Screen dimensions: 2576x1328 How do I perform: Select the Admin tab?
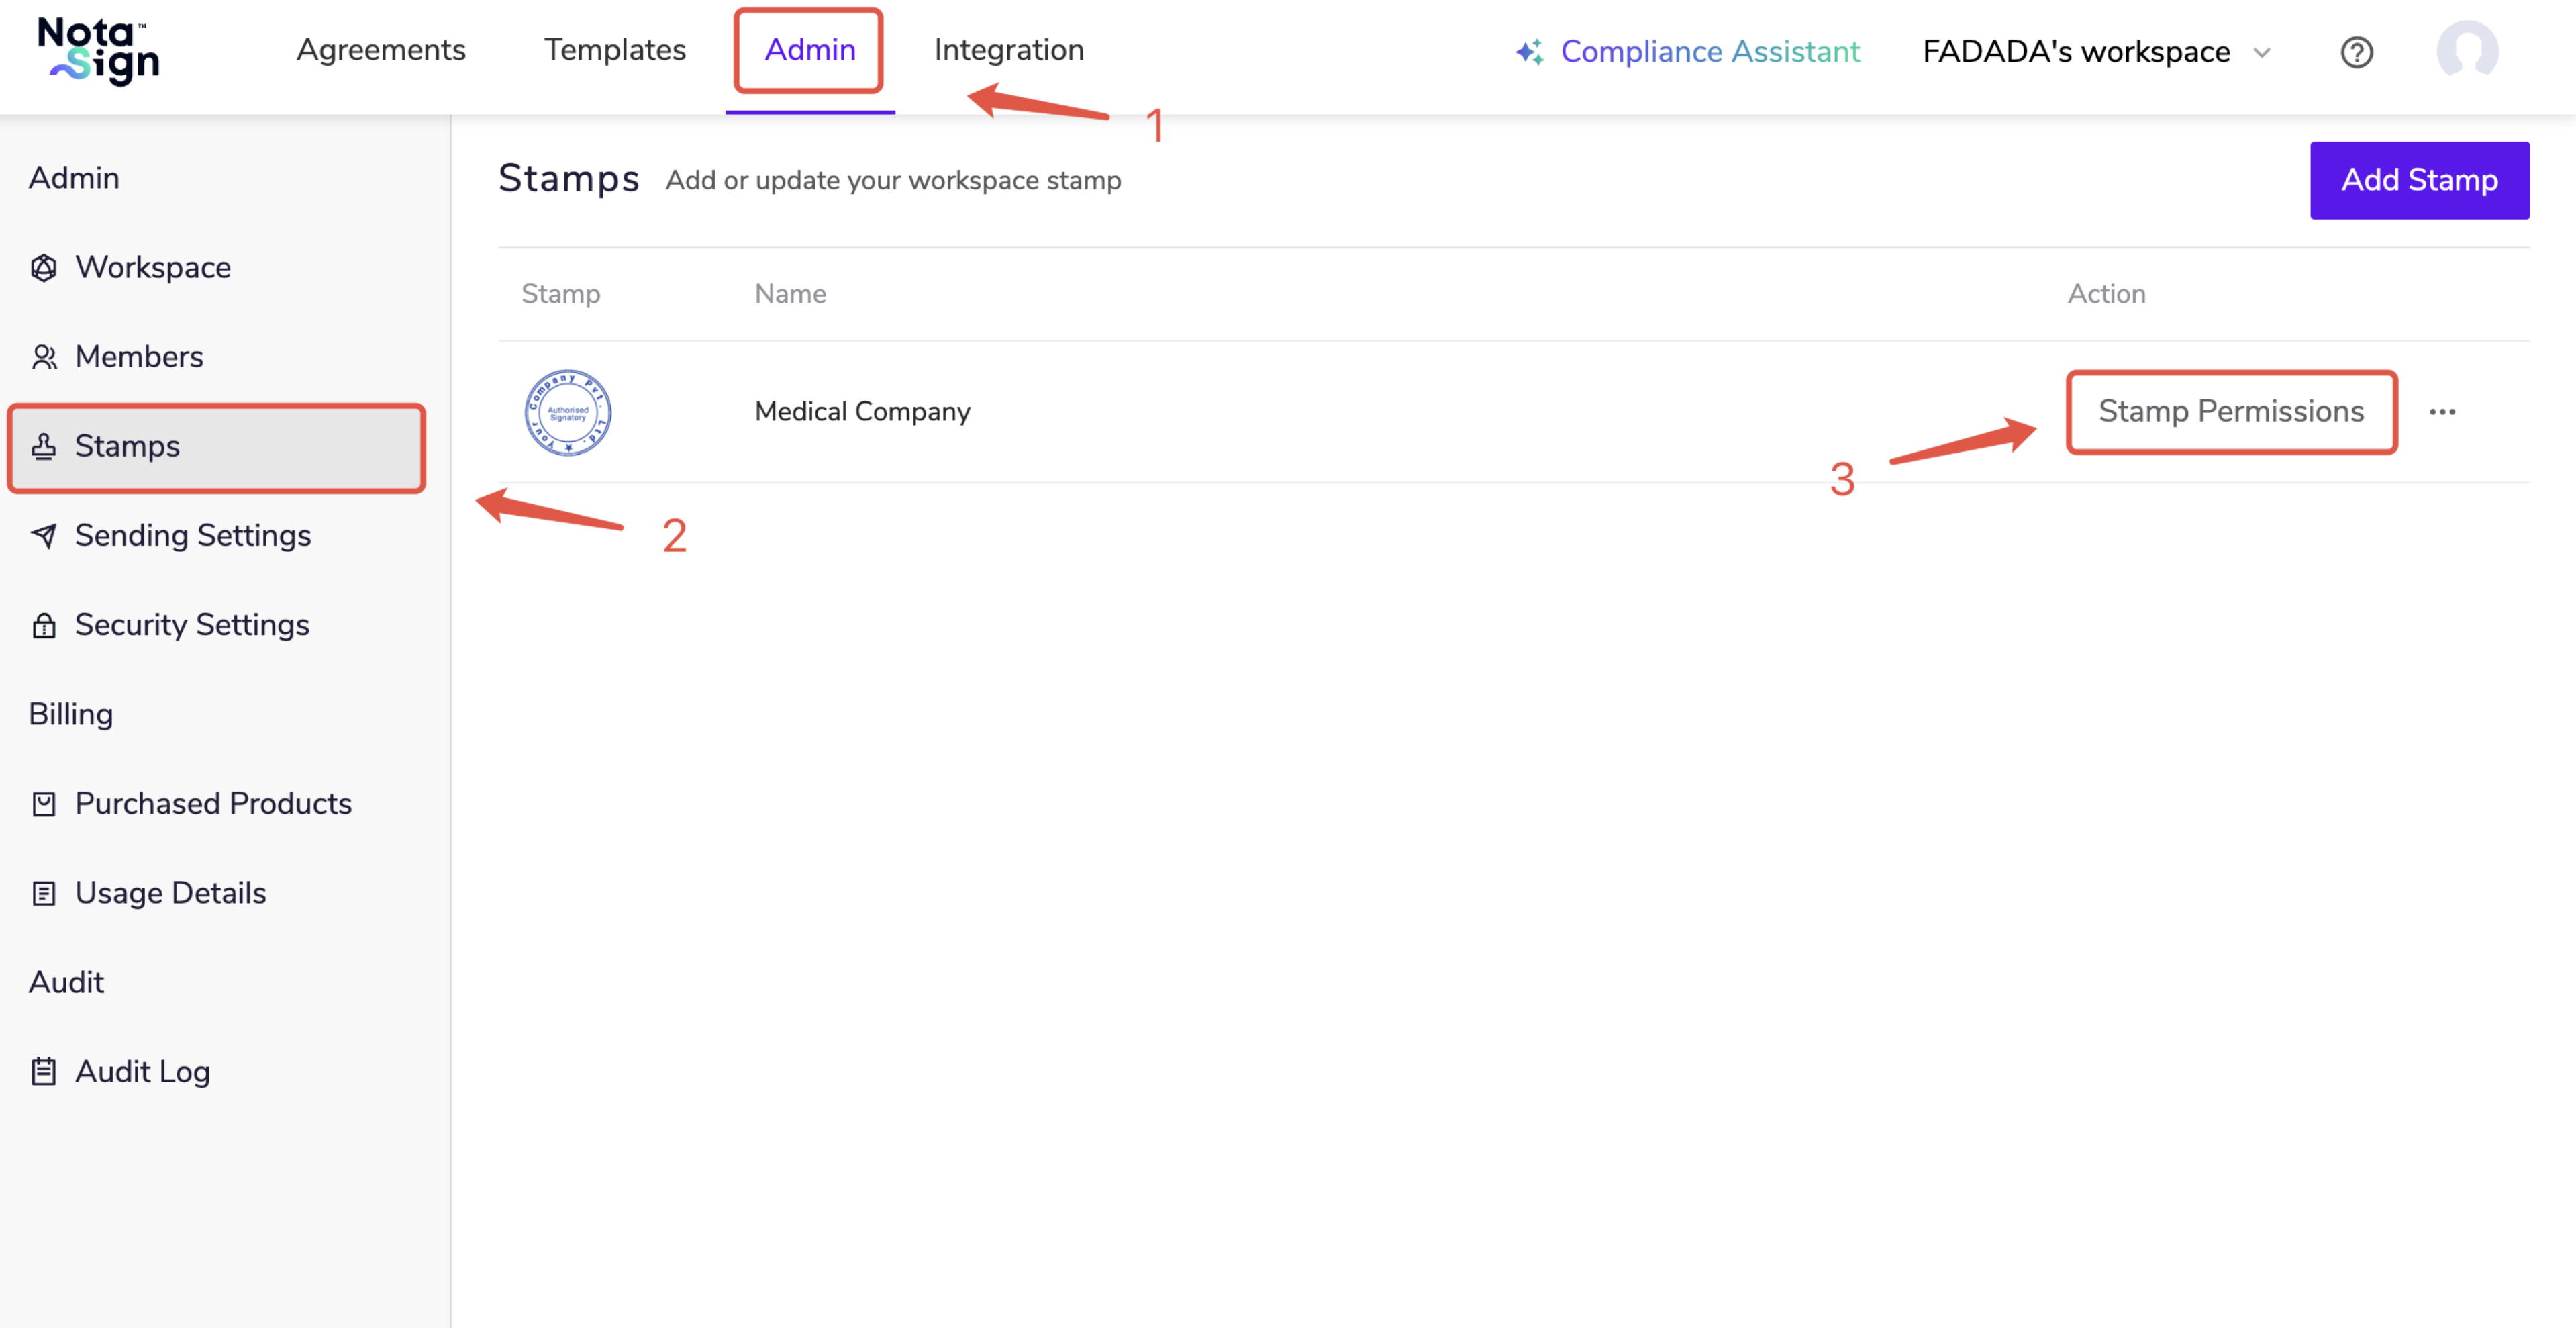[x=809, y=50]
